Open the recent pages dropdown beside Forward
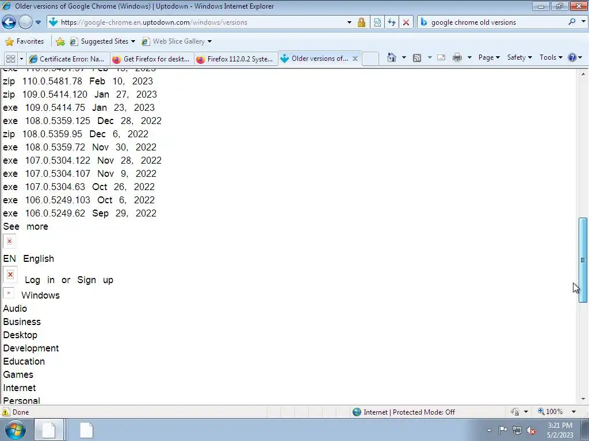The height and width of the screenshot is (441, 589). [38, 22]
